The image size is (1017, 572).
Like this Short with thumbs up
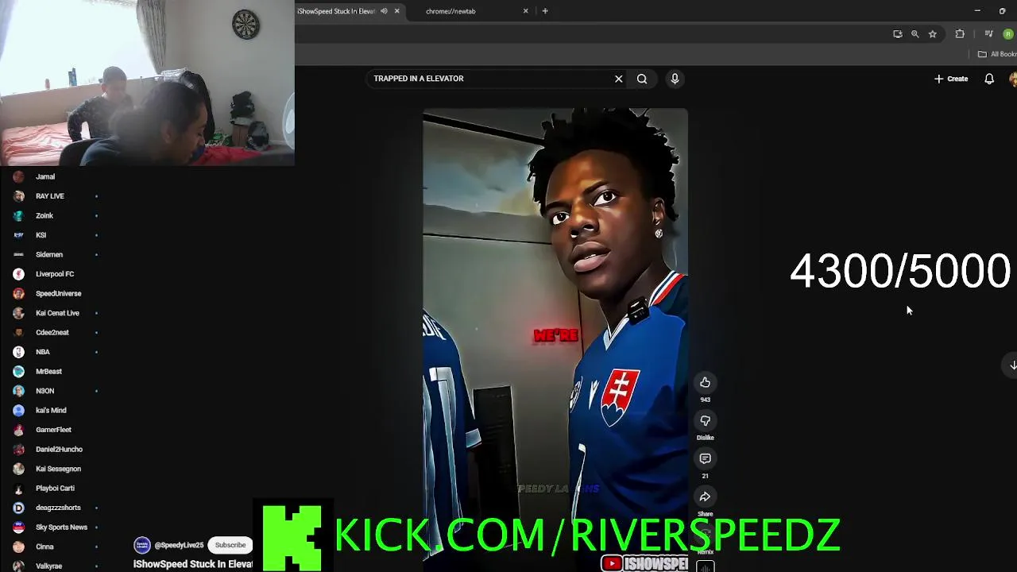[x=705, y=383]
